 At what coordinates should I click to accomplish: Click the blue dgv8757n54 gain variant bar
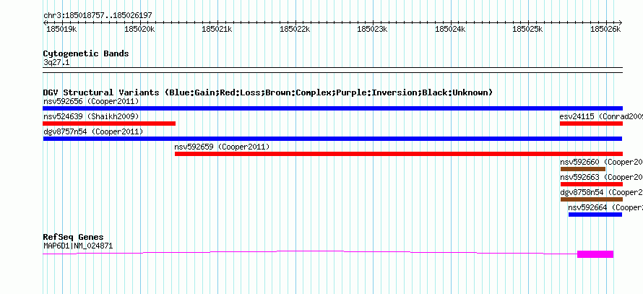332,139
